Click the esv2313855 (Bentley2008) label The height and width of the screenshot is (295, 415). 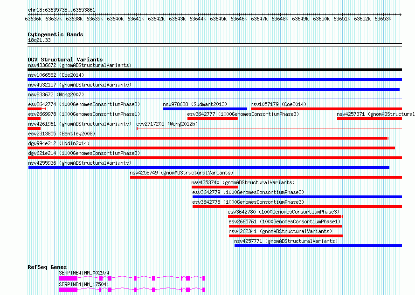62,134
